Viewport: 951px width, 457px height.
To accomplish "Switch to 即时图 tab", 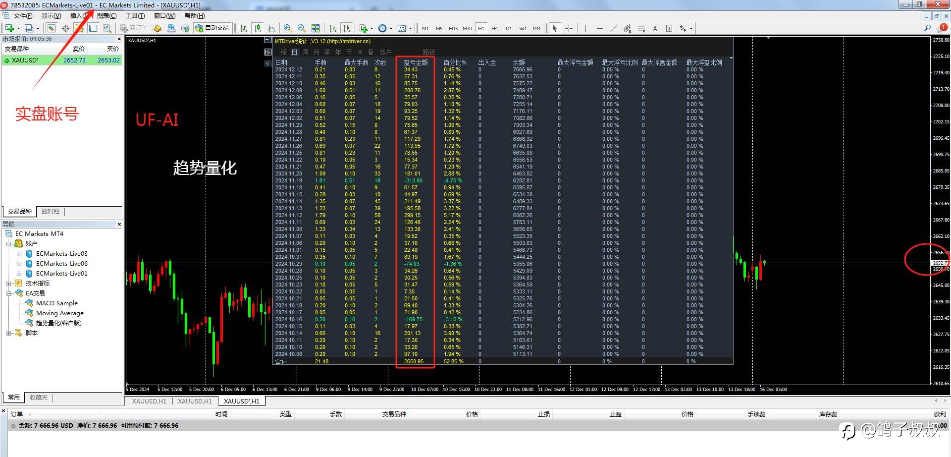I will tap(51, 212).
